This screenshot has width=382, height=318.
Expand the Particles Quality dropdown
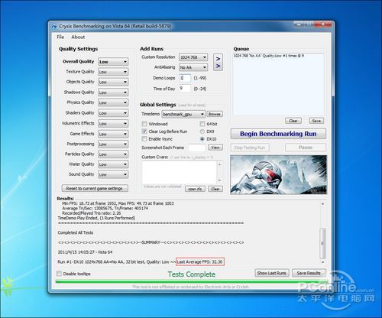113,154
